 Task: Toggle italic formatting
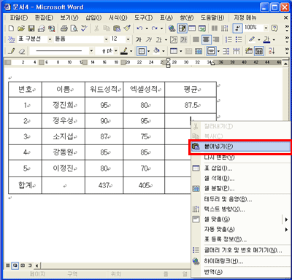click(149, 39)
